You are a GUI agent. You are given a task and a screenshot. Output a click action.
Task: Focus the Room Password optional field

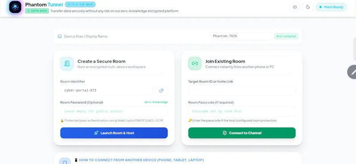pos(114,111)
